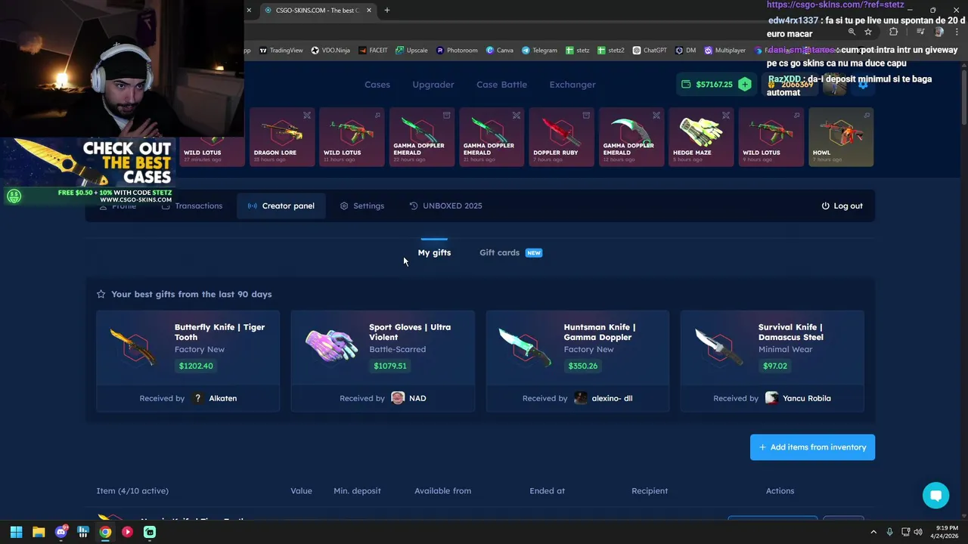The width and height of the screenshot is (968, 544).
Task: Click Add items from inventory button
Action: point(812,447)
